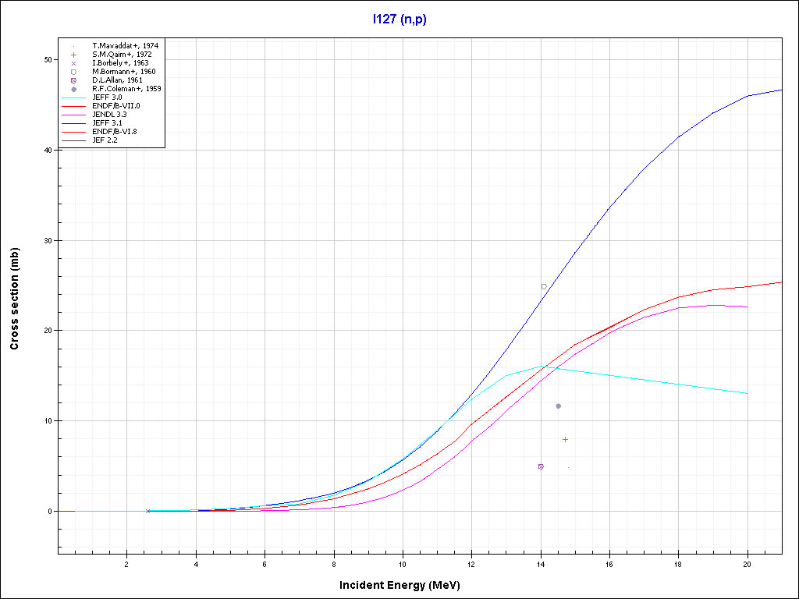Select the M.Bormann open circle data point on plot
This screenshot has height=599, width=799.
coord(544,286)
